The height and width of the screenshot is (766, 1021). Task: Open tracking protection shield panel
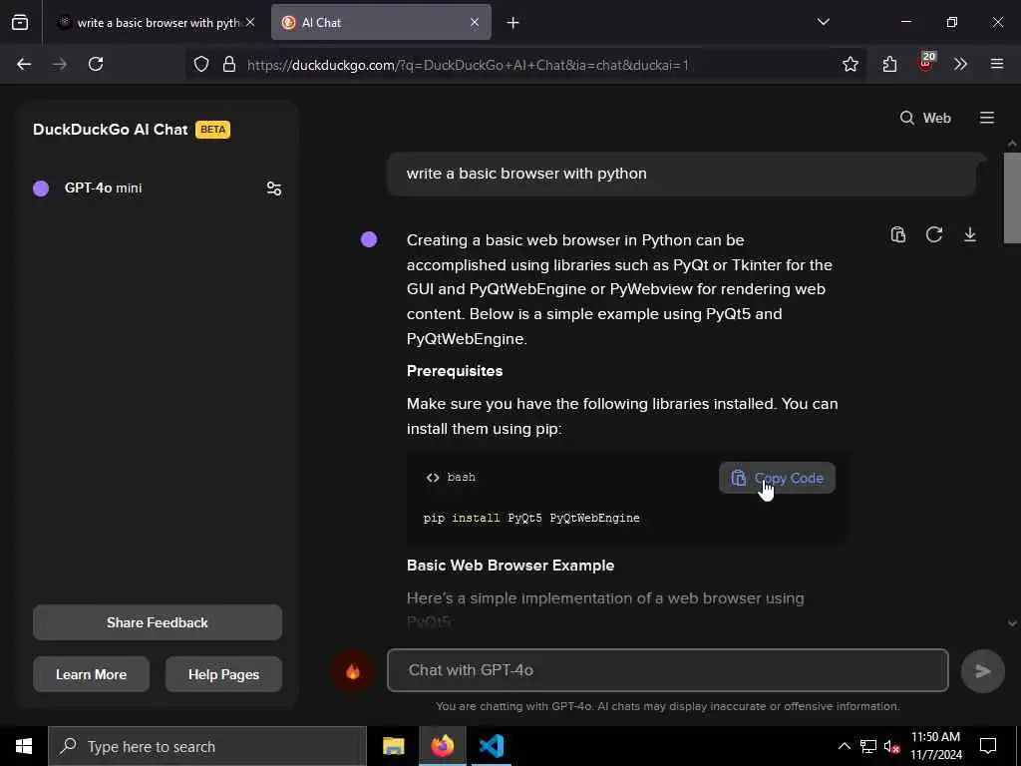click(201, 65)
